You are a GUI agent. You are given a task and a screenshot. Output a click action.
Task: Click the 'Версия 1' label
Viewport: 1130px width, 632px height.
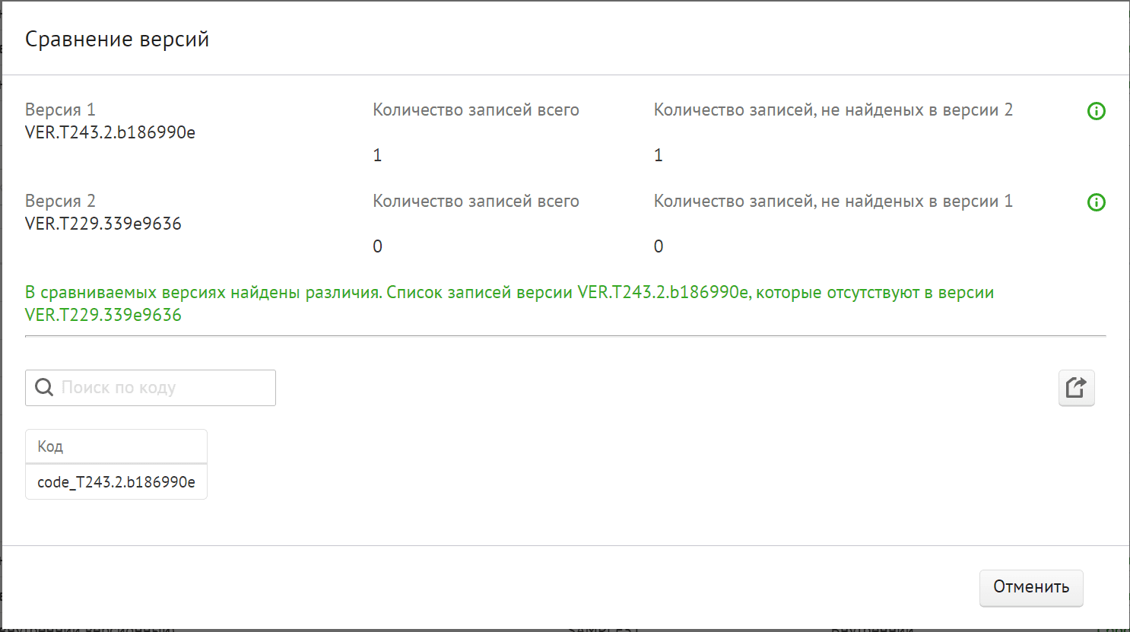[60, 110]
